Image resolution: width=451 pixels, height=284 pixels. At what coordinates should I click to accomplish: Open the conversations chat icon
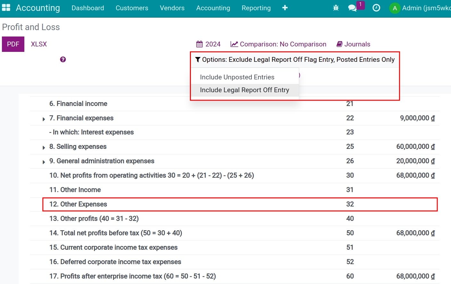(352, 8)
